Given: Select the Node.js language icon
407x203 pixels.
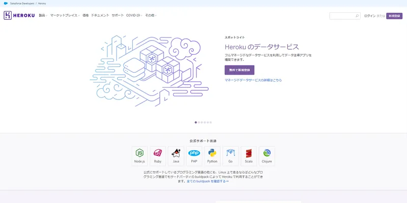Looking at the screenshot, I should point(139,156).
